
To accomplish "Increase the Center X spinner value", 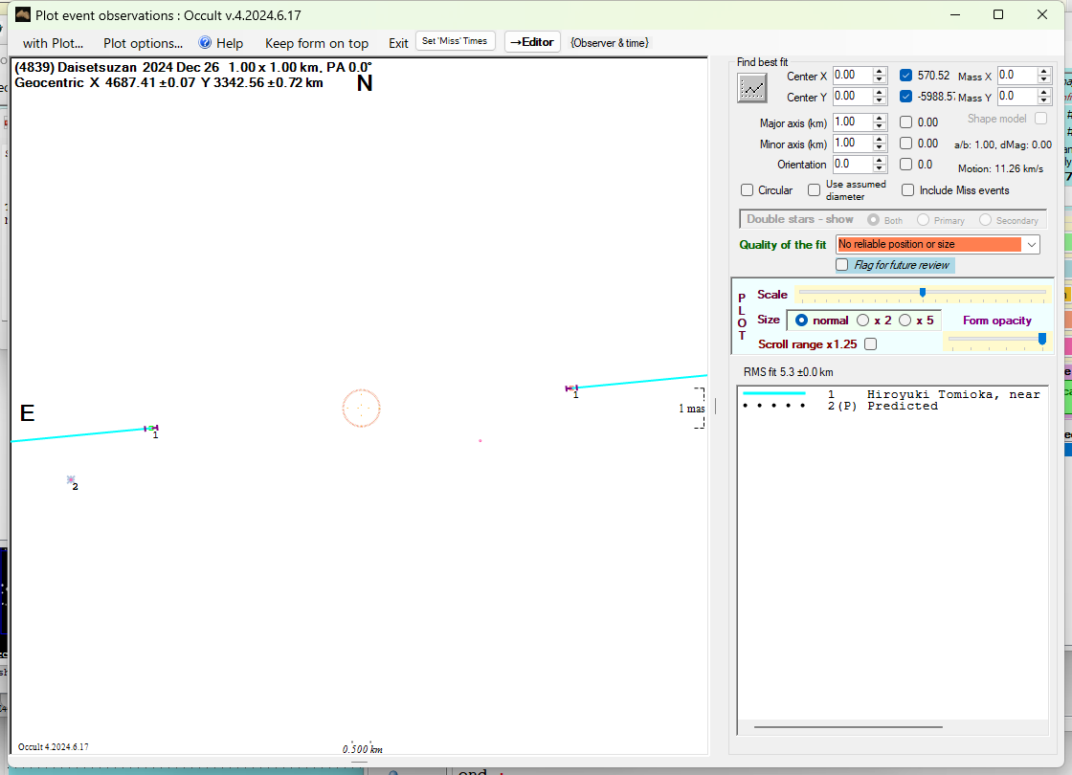I will point(879,71).
